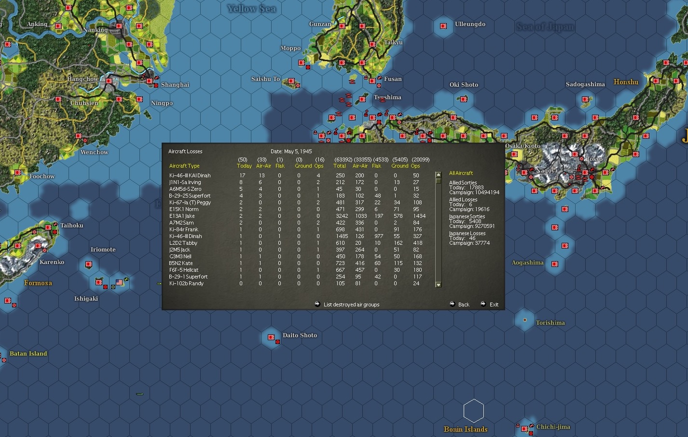The height and width of the screenshot is (437, 688).
Task: Select the Torishima base dot marker
Action: click(x=524, y=319)
